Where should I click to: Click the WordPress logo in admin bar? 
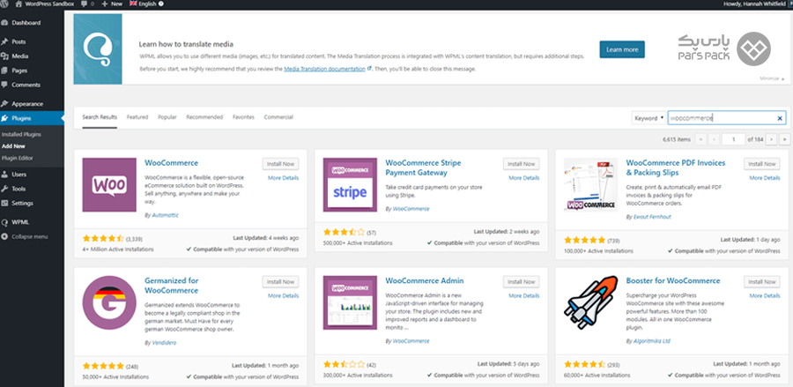click(x=4, y=4)
